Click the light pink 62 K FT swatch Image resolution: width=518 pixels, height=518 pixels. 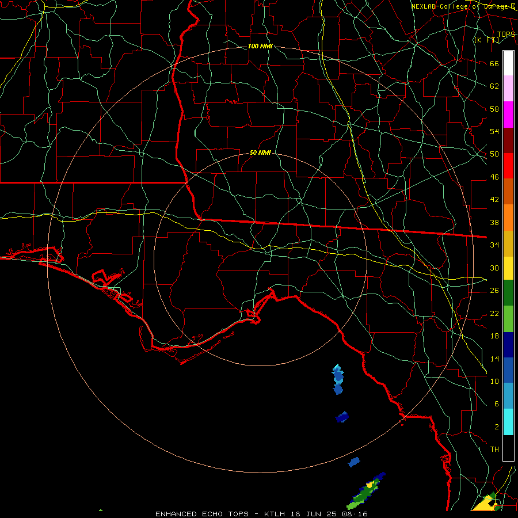tap(508, 89)
